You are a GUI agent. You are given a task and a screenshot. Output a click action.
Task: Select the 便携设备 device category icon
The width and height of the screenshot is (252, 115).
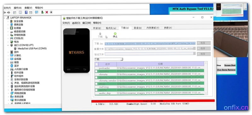[12, 25]
